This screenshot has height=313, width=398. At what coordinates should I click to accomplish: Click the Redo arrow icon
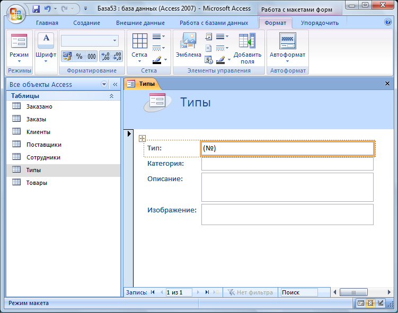pos(65,9)
